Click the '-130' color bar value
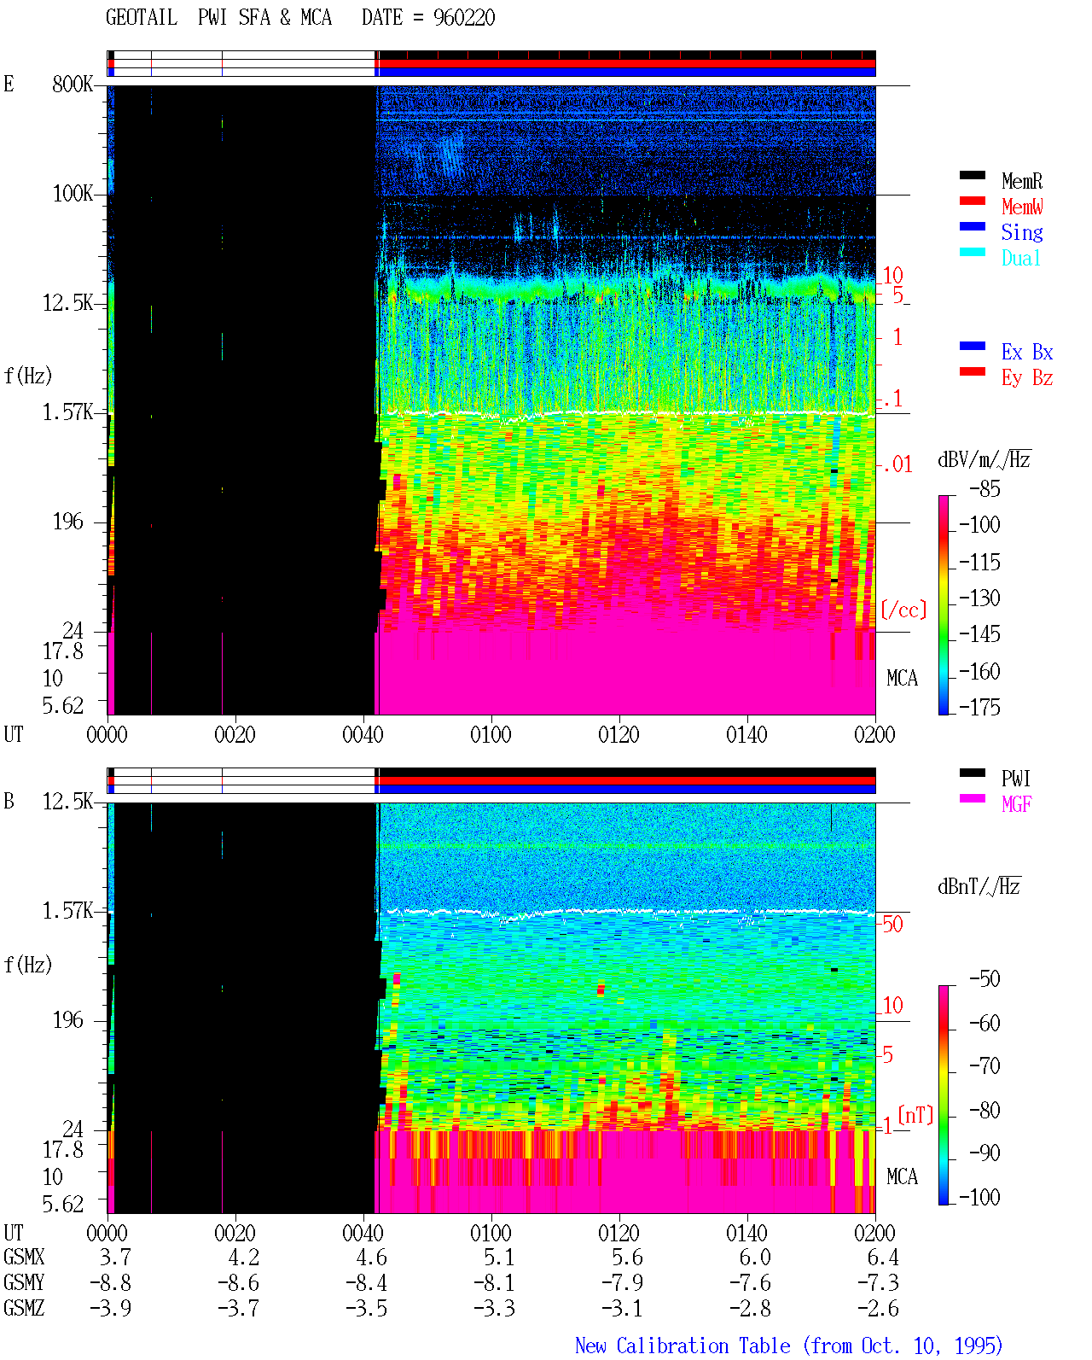This screenshot has width=1092, height=1360. [x=979, y=598]
